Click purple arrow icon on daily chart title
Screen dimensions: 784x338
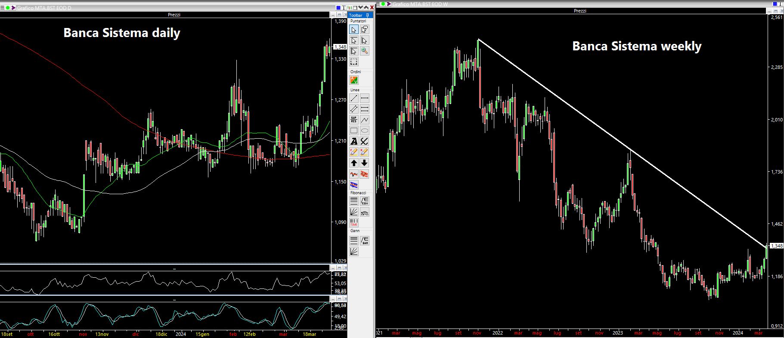[x=13, y=8]
